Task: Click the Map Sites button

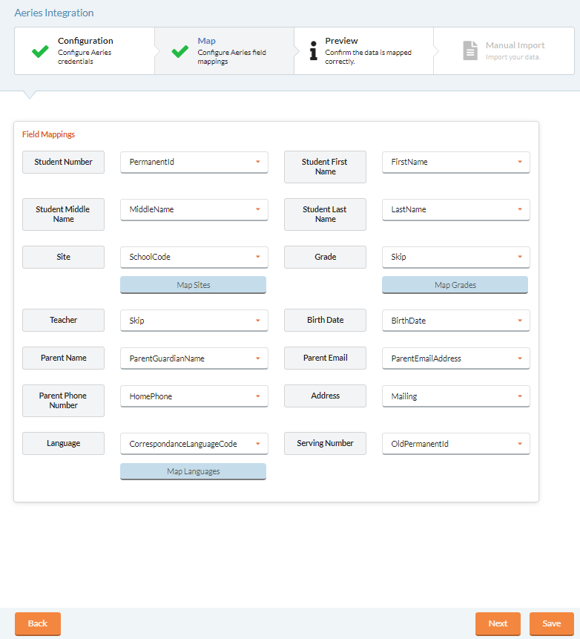Action: [193, 285]
